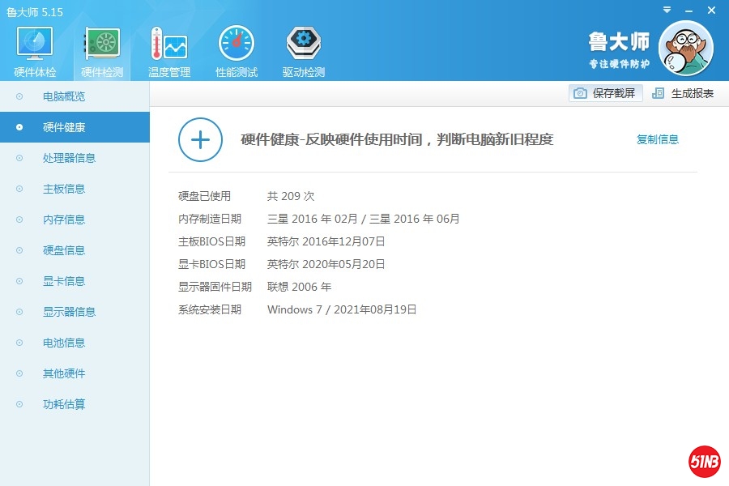The width and height of the screenshot is (729, 486).
Task: Open 功耗估算 power estimation page
Action: [64, 404]
